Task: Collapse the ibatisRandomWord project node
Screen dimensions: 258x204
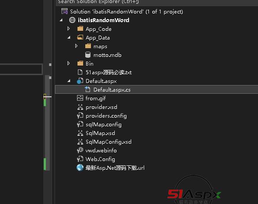Action: 61,20
